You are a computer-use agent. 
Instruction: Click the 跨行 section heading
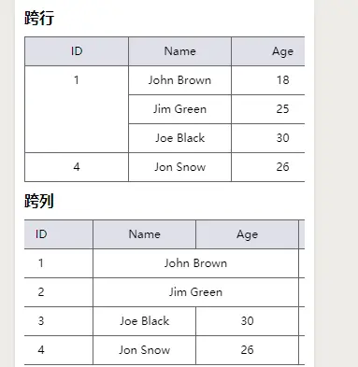pyautogui.click(x=39, y=18)
